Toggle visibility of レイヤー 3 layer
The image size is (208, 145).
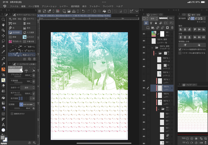tap(144, 67)
